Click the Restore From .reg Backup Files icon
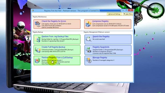 pos(38,39)
